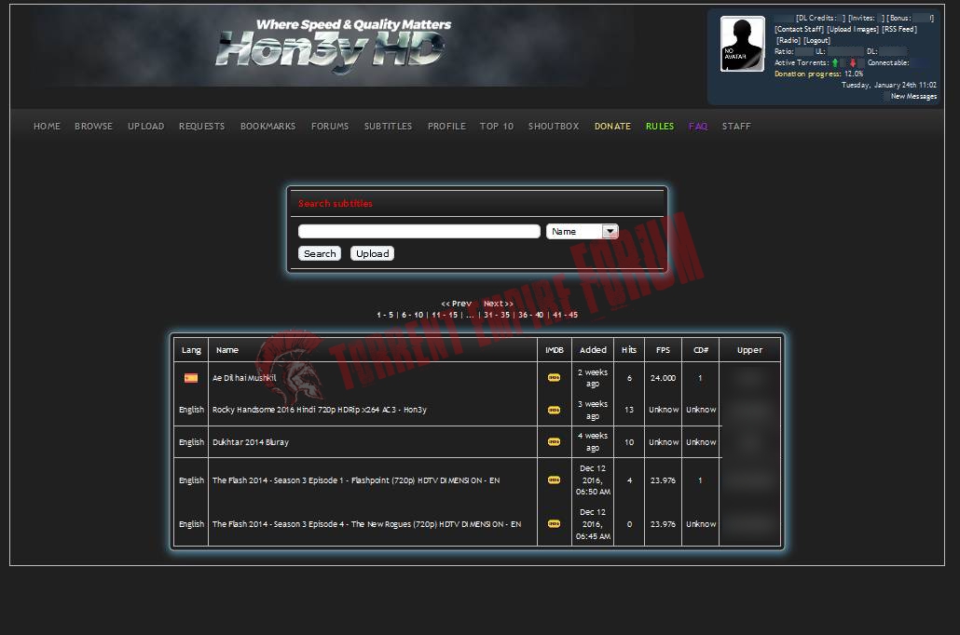Open The Flash Episode 4 New Rogues subtitle
The height and width of the screenshot is (635, 960).
[366, 524]
